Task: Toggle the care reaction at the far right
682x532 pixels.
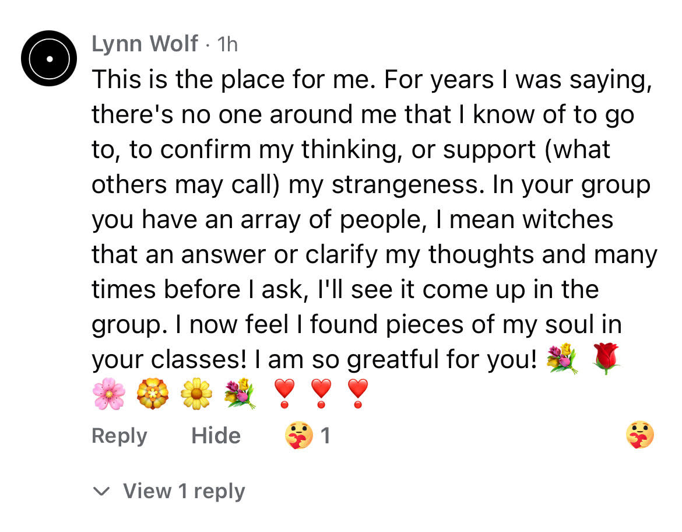Action: (x=639, y=436)
